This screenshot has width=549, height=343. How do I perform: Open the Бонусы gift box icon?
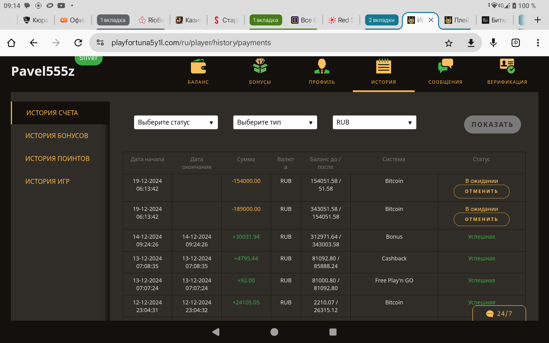click(260, 67)
